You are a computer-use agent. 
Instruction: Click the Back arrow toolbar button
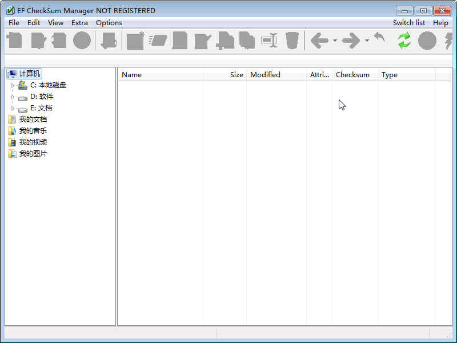tap(320, 40)
